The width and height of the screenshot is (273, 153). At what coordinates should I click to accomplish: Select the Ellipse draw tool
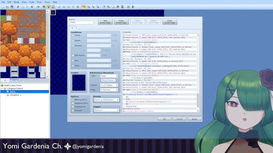click(x=69, y=7)
